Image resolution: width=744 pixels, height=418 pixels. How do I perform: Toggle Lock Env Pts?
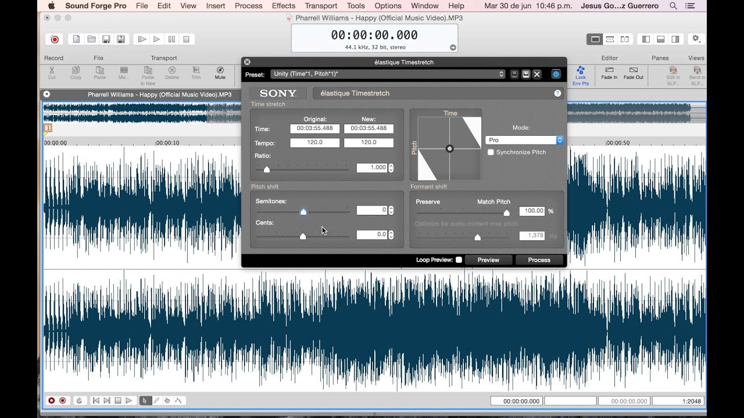pyautogui.click(x=581, y=75)
